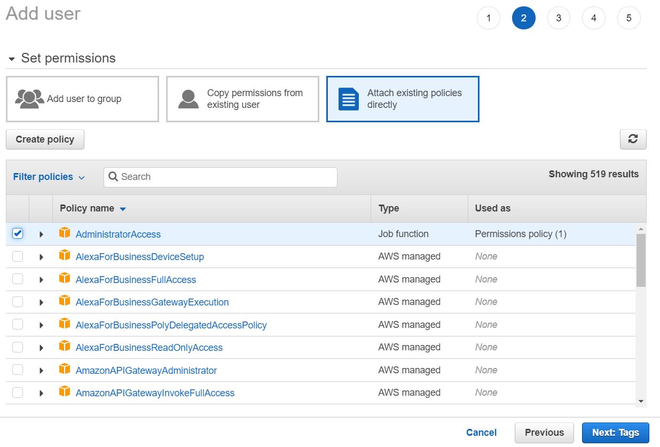
Task: Expand the AdministratorAccess policy row
Action: pyautogui.click(x=41, y=233)
